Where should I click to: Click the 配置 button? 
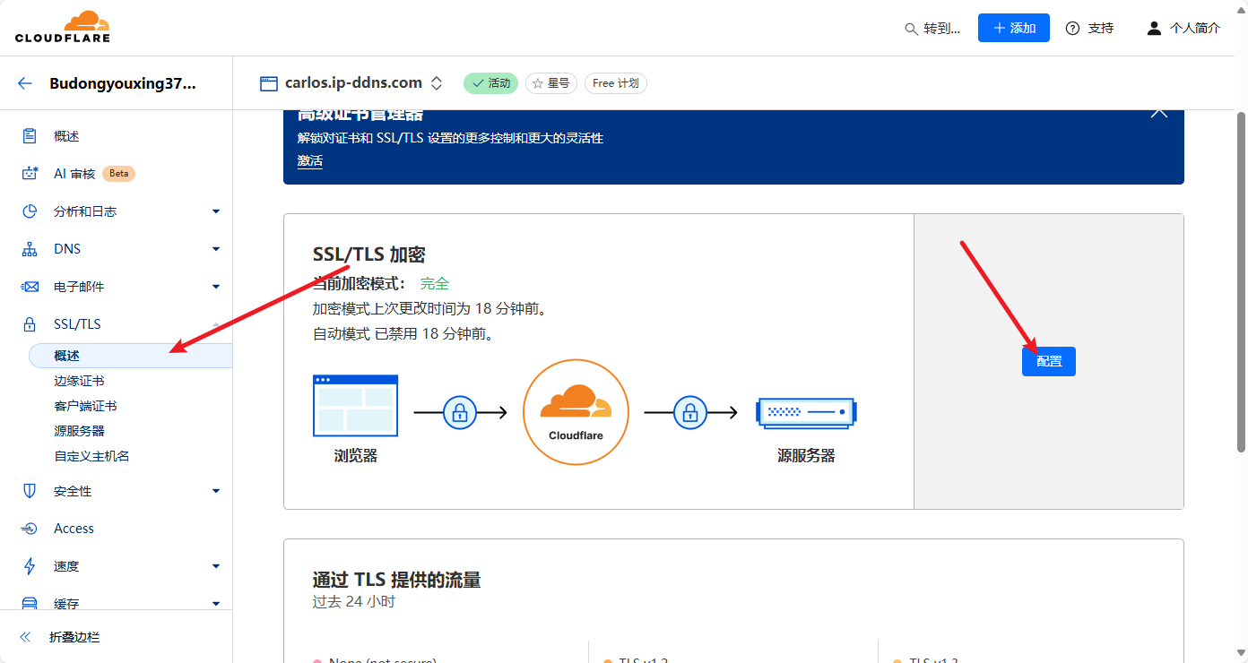point(1049,361)
